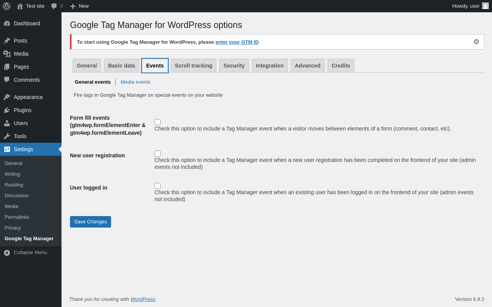
Task: Open the Advanced tab
Action: click(307, 66)
